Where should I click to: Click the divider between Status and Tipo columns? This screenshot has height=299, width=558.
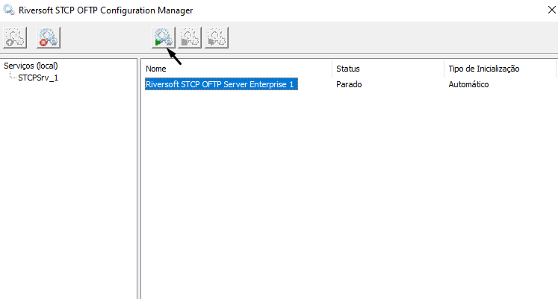tap(444, 69)
